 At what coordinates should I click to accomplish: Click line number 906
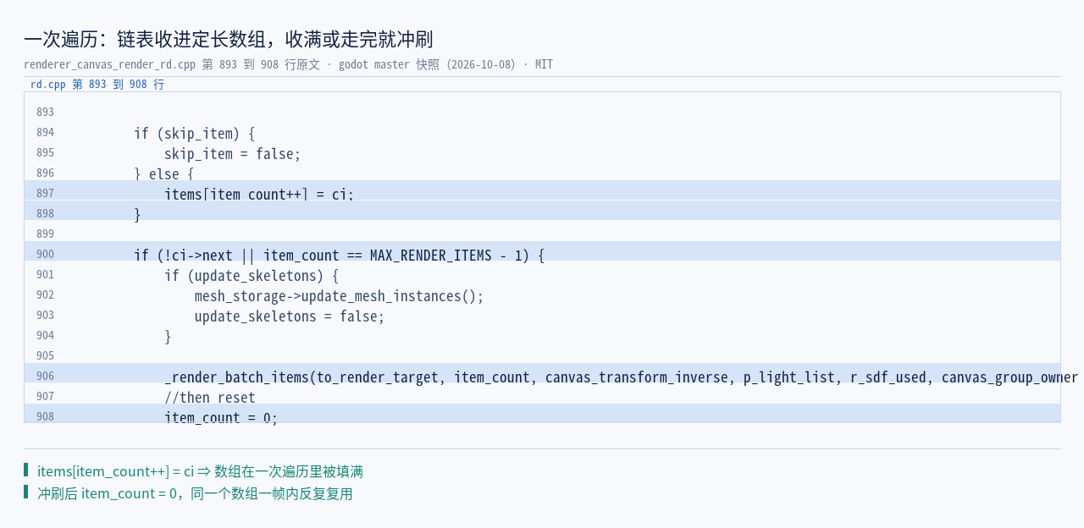point(45,377)
